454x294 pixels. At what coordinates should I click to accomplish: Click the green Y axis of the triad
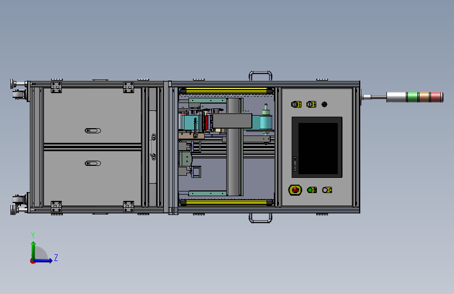click(34, 250)
